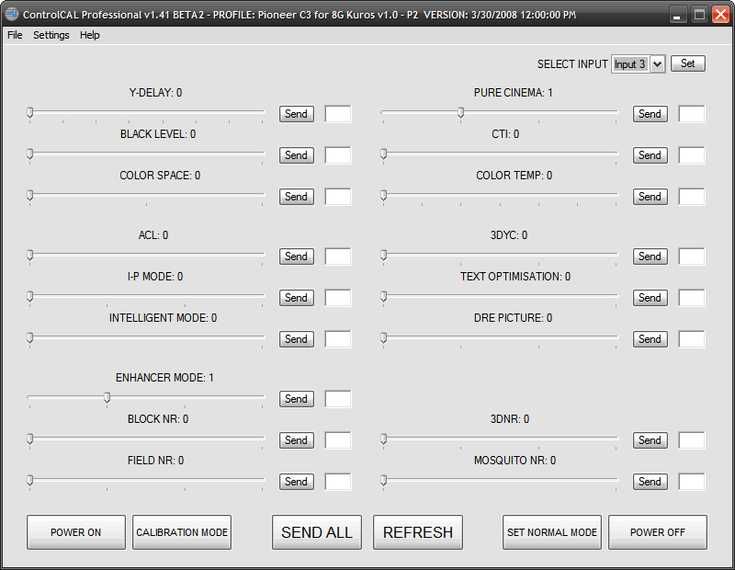Click the I-P MODE slider thumb
This screenshot has height=570, width=735.
[30, 297]
